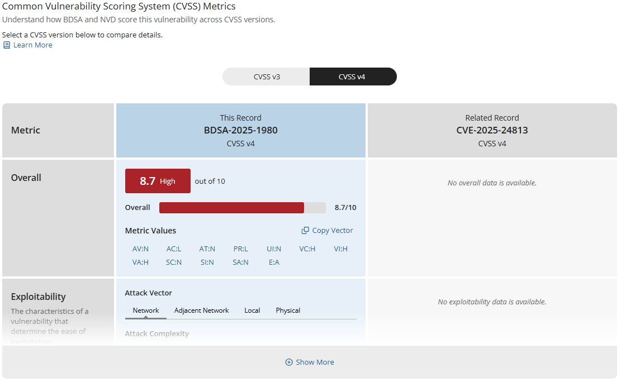Viewport: 621px width, 382px height.
Task: Click the Copy Vector clipboard icon
Action: click(x=305, y=231)
